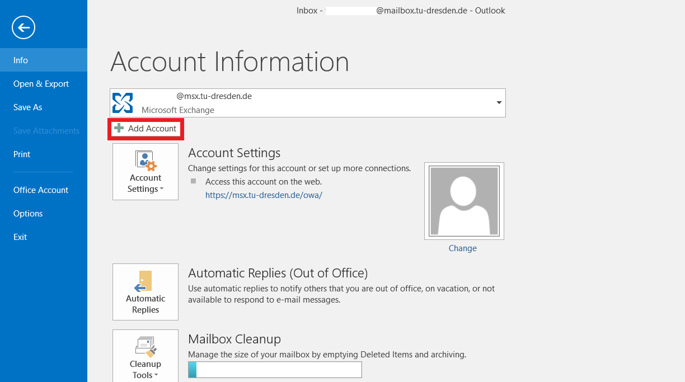685x382 pixels.
Task: Click the Account Information heading
Action: [x=230, y=62]
